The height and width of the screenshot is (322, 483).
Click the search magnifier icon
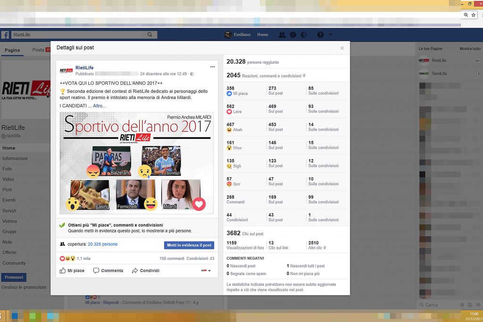[150, 35]
